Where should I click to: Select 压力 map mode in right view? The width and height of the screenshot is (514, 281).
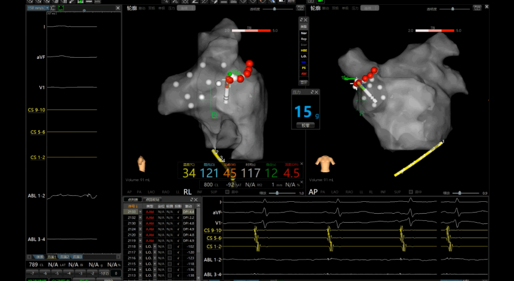[355, 8]
